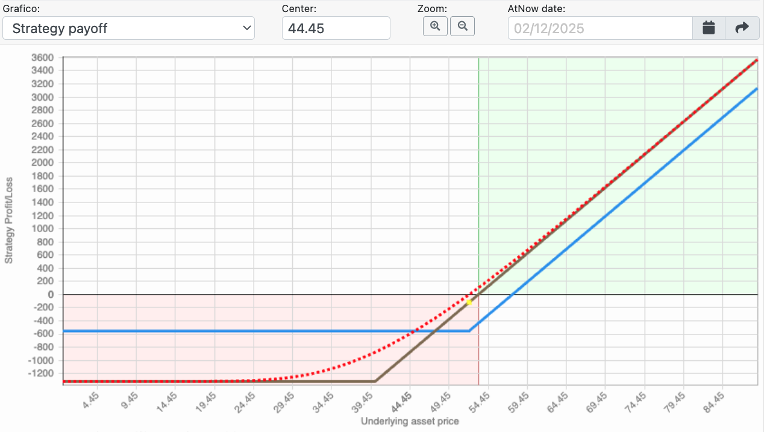The height and width of the screenshot is (432, 764).
Task: Click the Underlying asset price axis title
Action: click(x=410, y=421)
